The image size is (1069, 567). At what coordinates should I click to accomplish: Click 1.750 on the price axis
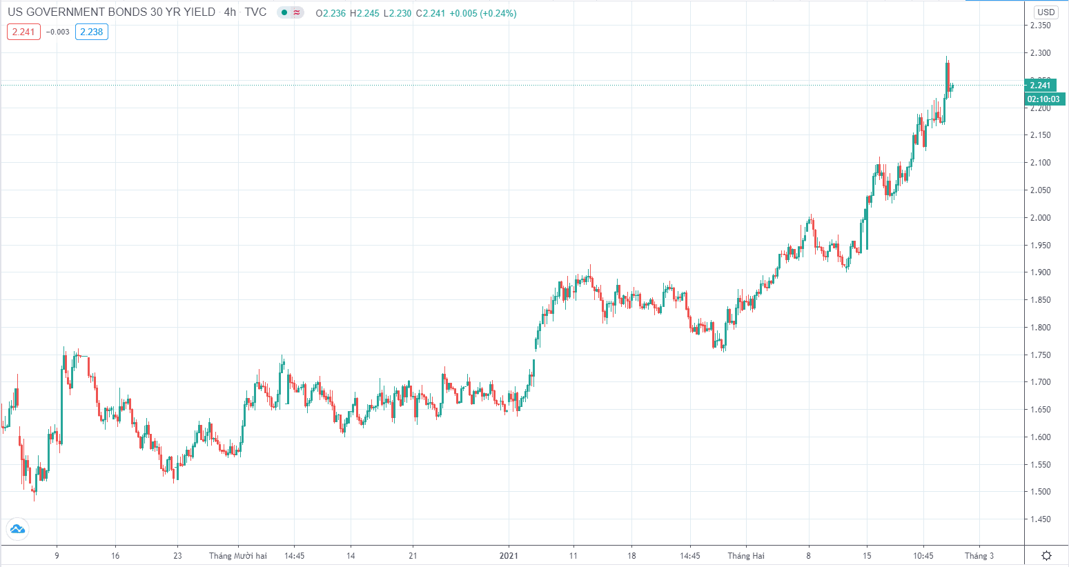point(1040,355)
